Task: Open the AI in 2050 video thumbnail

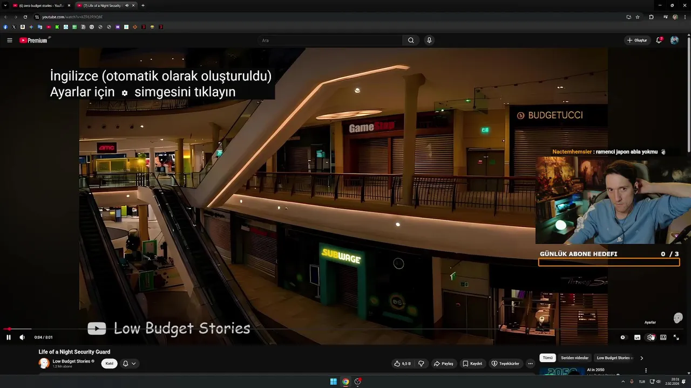Action: point(561,371)
